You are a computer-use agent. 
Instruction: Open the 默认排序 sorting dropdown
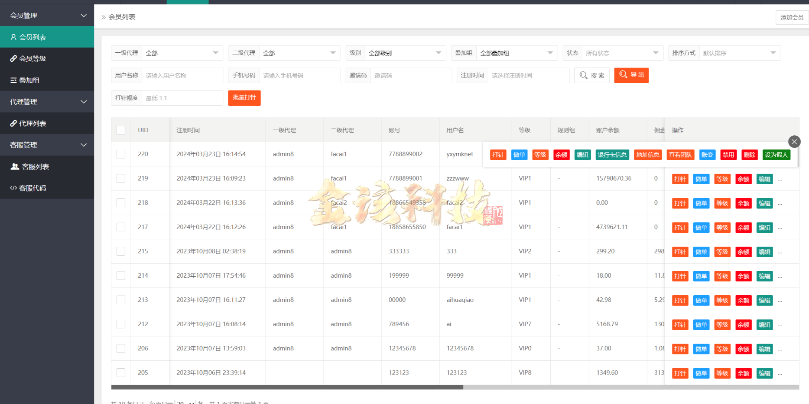point(740,53)
